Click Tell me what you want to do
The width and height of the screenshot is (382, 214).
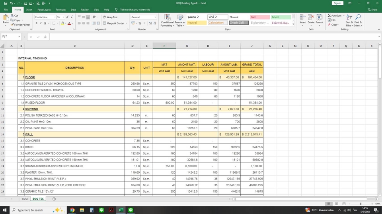click(x=135, y=10)
